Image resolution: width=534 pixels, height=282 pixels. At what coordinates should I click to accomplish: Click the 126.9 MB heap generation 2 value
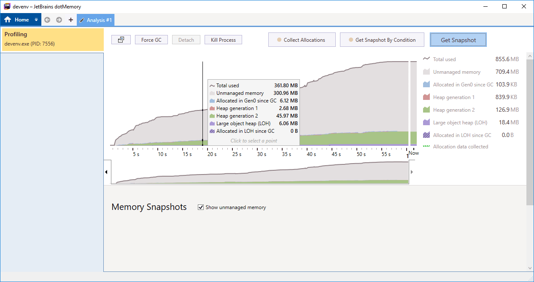click(507, 110)
